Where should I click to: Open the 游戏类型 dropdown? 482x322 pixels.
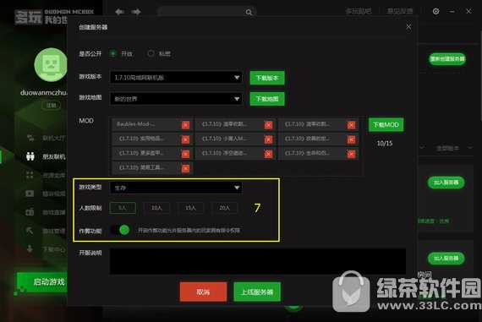[x=176, y=188]
